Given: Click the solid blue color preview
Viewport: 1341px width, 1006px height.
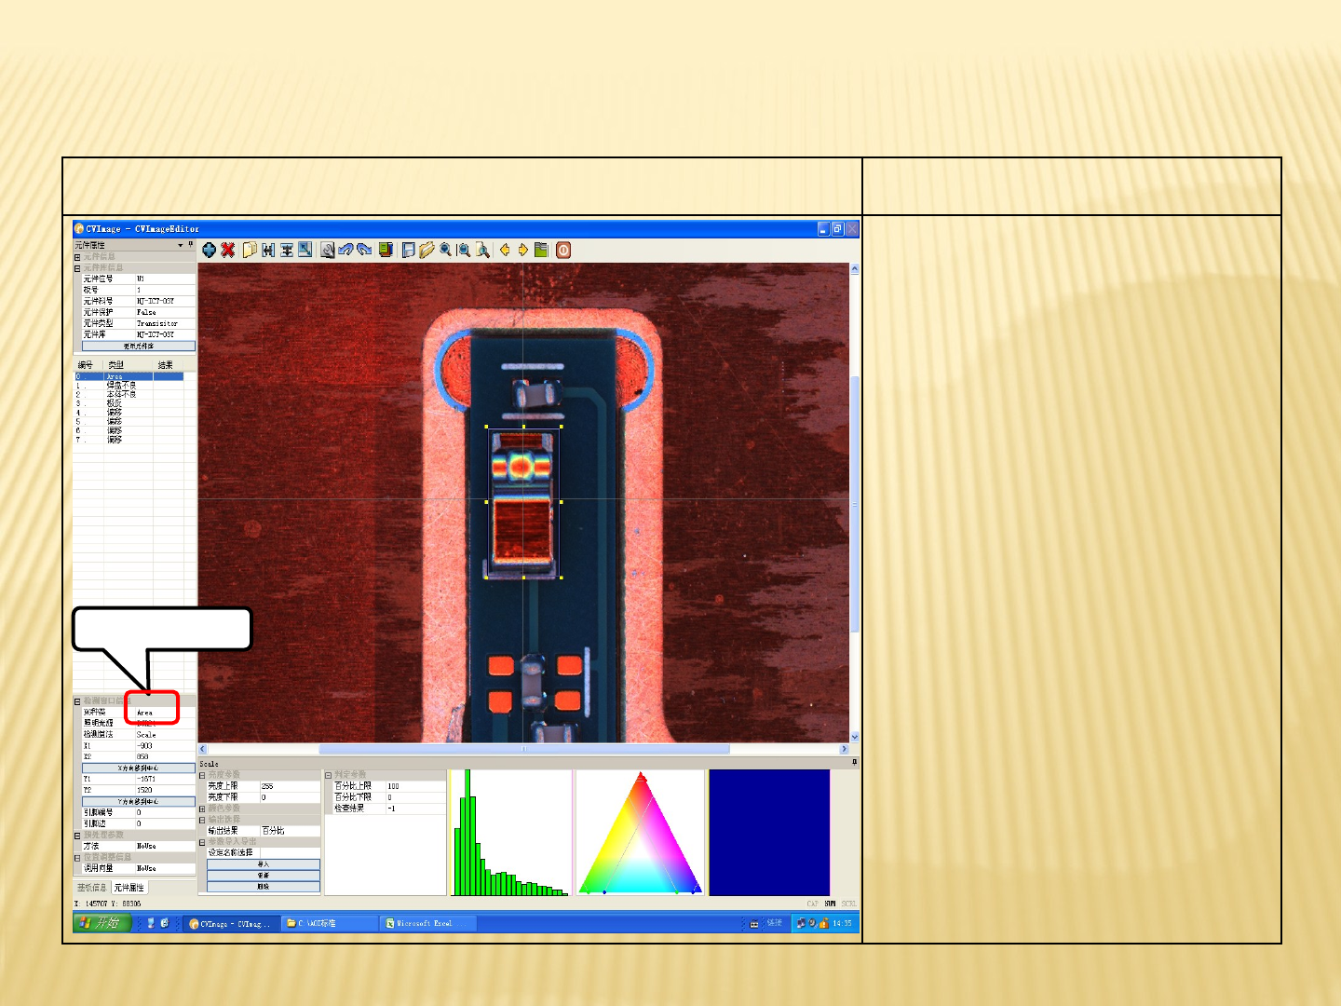Looking at the screenshot, I should pos(769,833).
